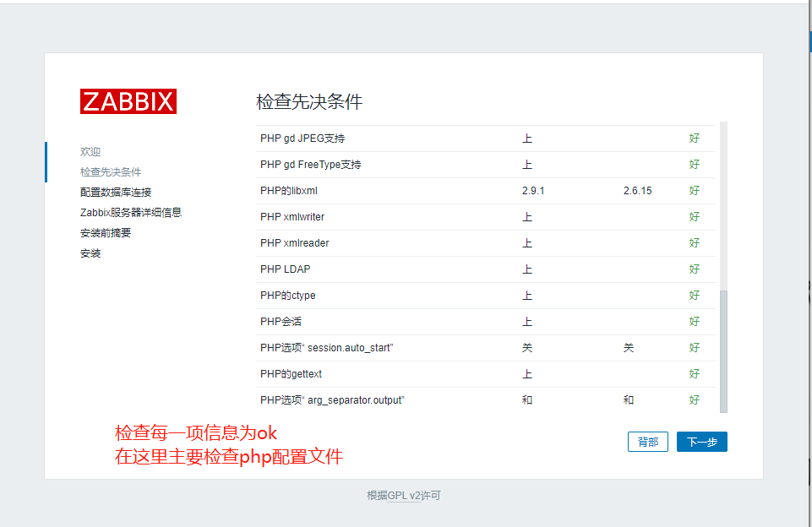Open the 配置数据库连接 step
The image size is (812, 527).
(x=116, y=192)
